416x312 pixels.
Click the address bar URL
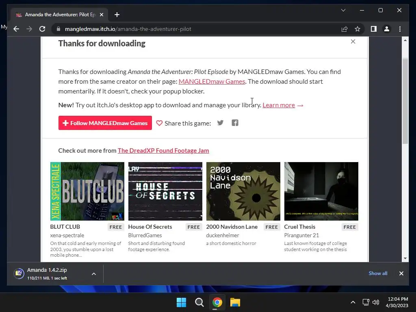128,29
